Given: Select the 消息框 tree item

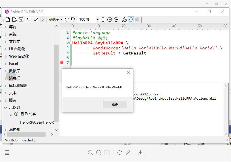Looking at the screenshot, I should click(x=14, y=78).
